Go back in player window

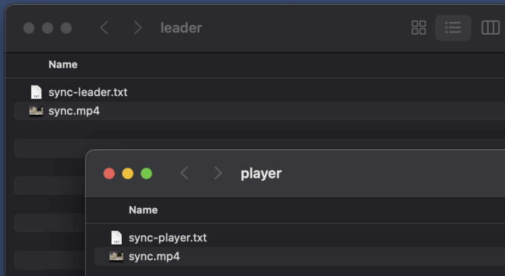click(184, 174)
